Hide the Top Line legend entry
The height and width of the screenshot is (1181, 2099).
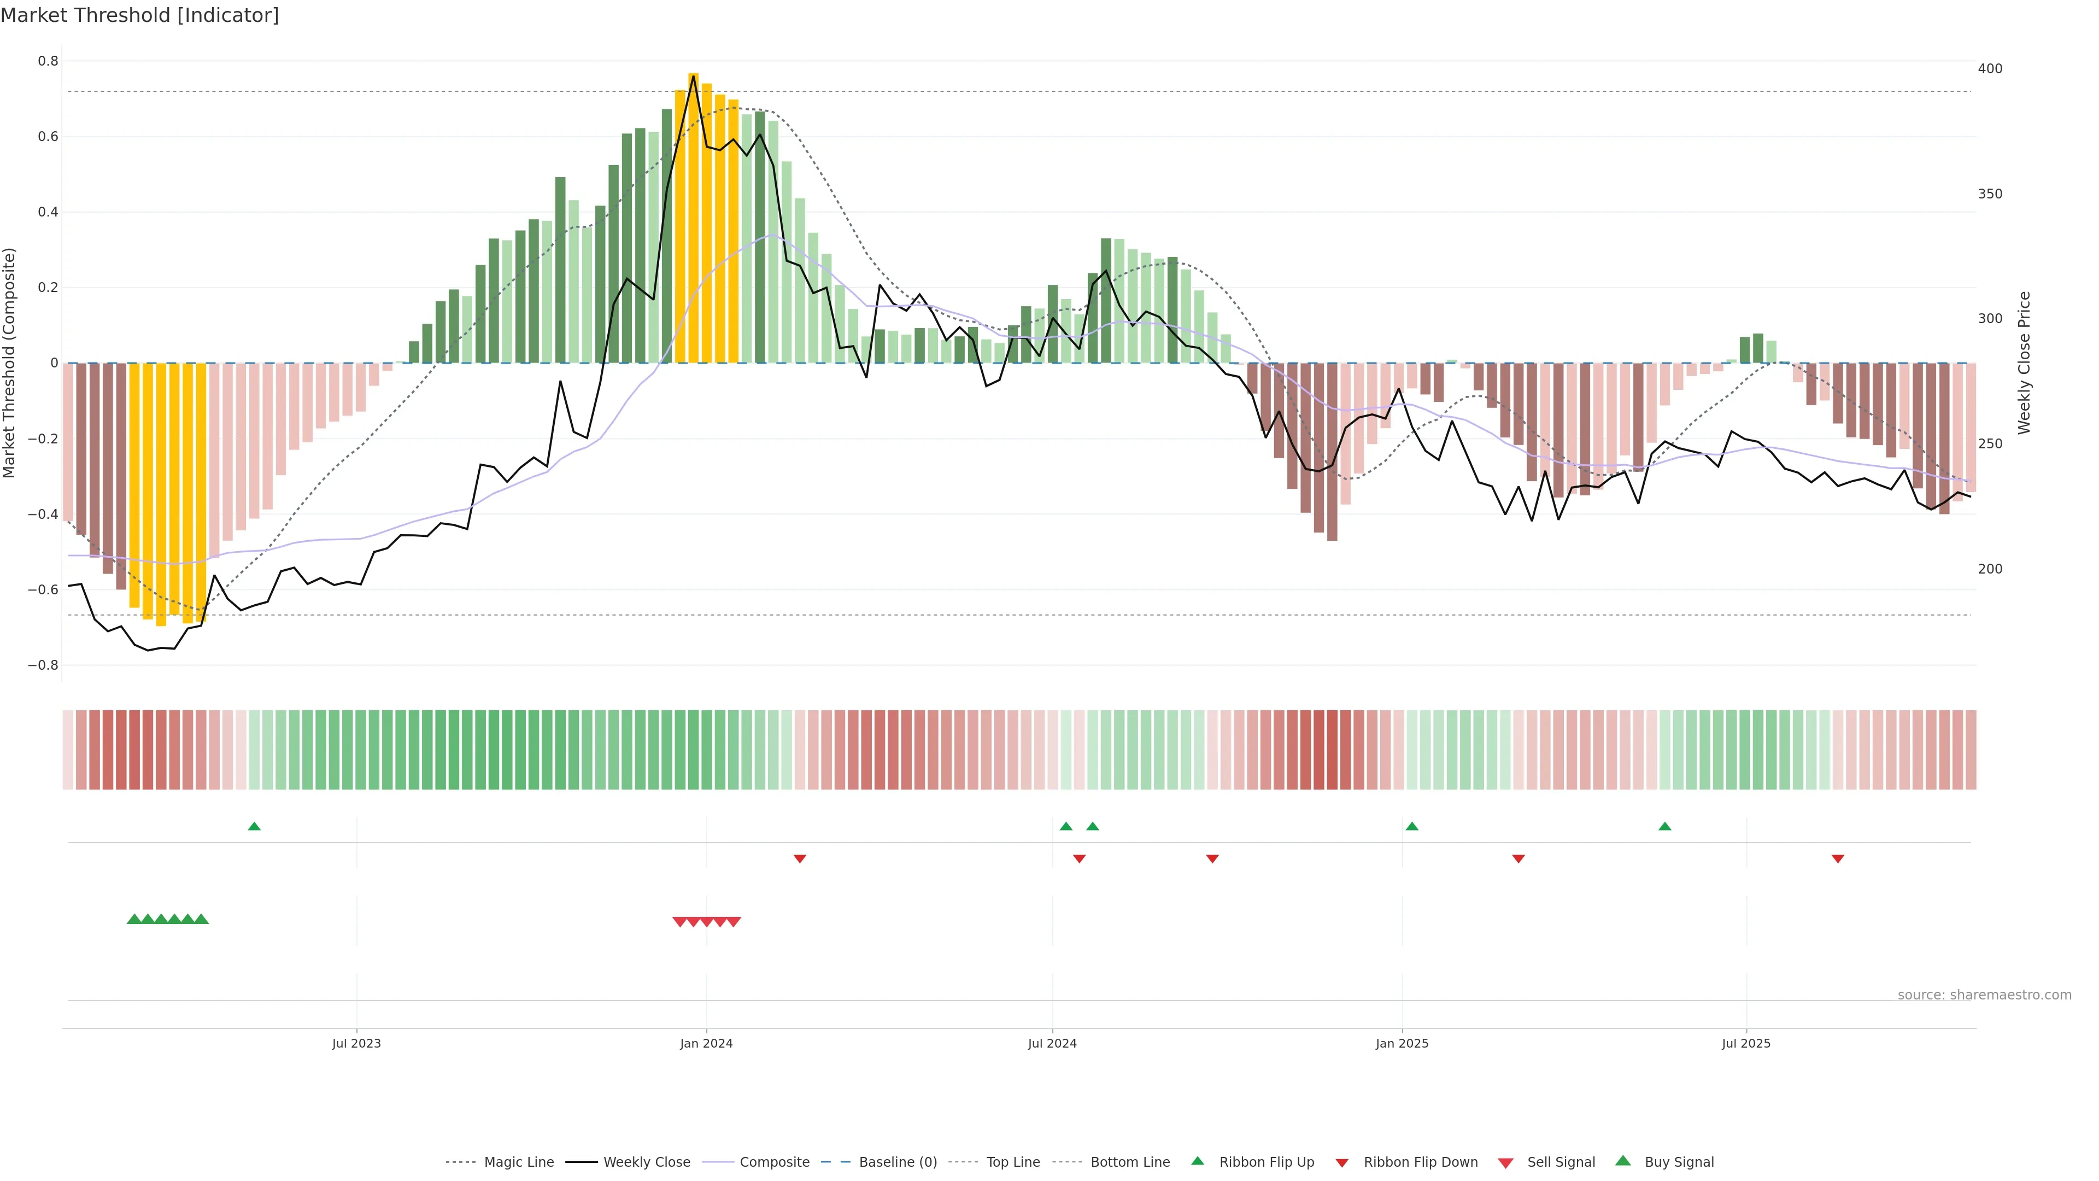tap(1013, 1162)
